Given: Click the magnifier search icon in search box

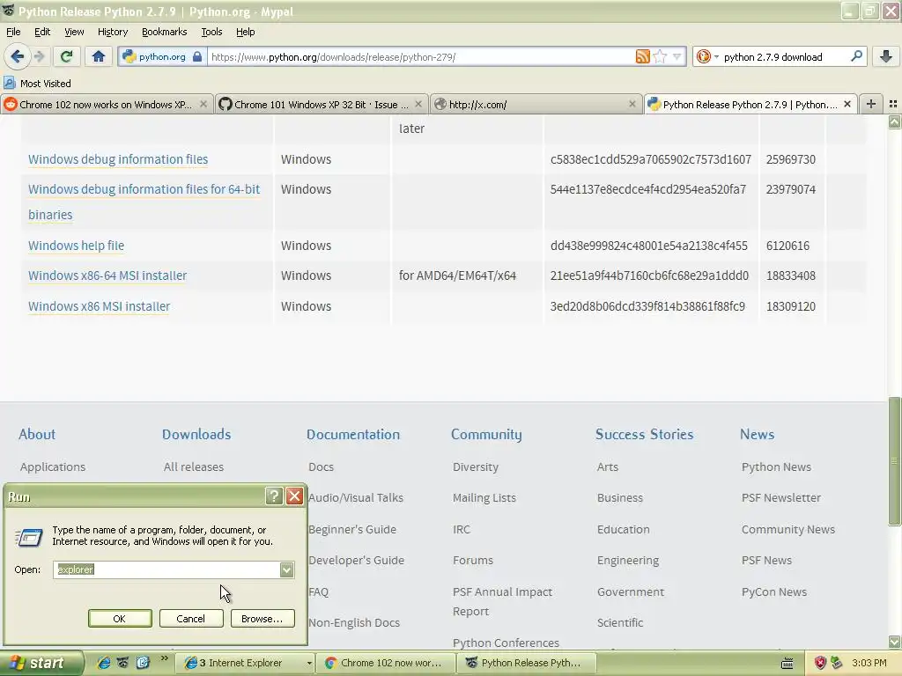Looking at the screenshot, I should point(856,56).
